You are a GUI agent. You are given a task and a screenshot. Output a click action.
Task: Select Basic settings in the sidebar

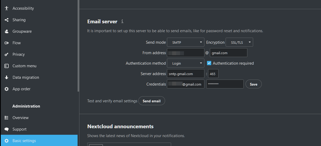coord(39,141)
